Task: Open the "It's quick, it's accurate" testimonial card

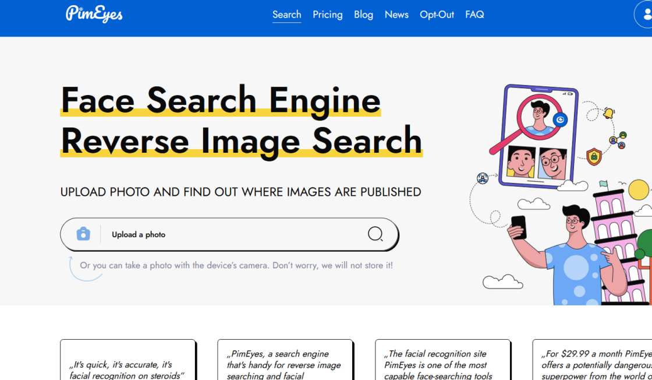Action: 127,361
